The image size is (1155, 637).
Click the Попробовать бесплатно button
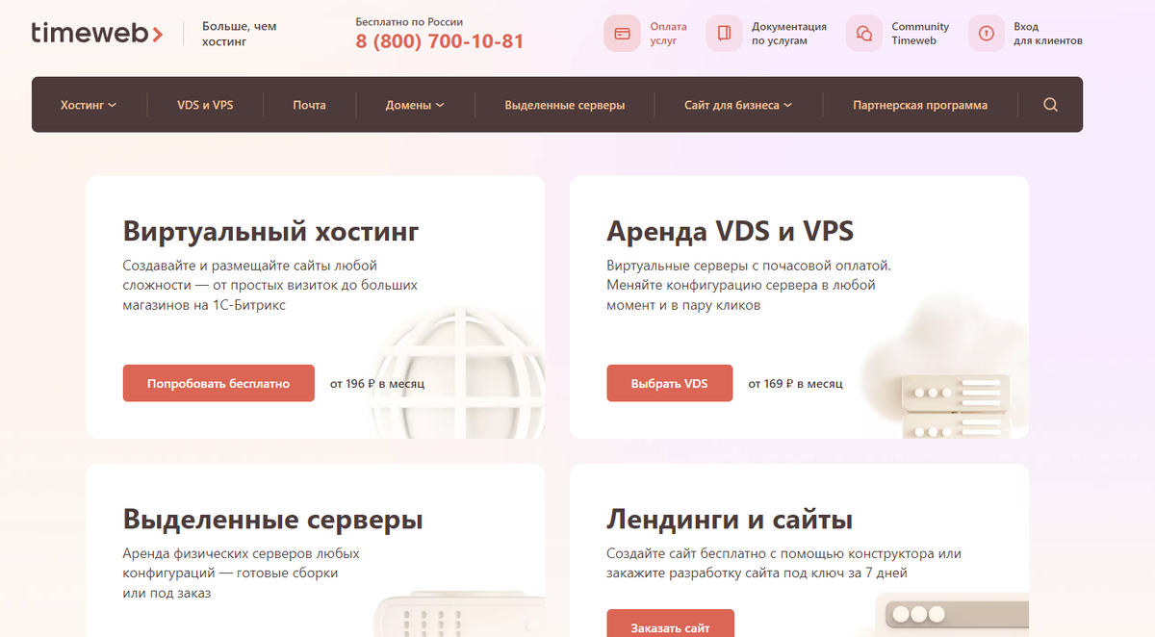(x=218, y=383)
